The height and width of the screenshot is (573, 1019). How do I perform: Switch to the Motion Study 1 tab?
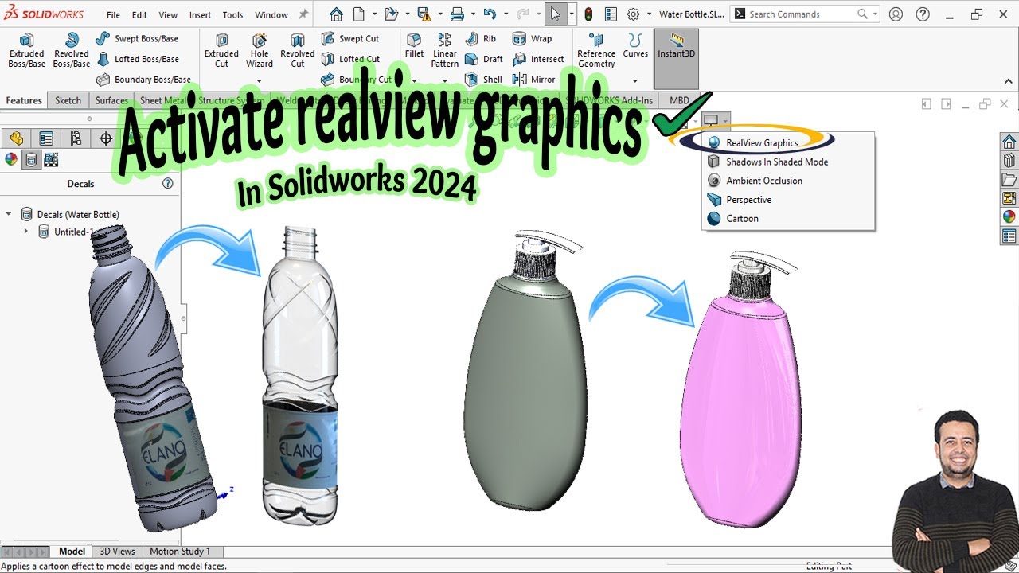point(180,551)
